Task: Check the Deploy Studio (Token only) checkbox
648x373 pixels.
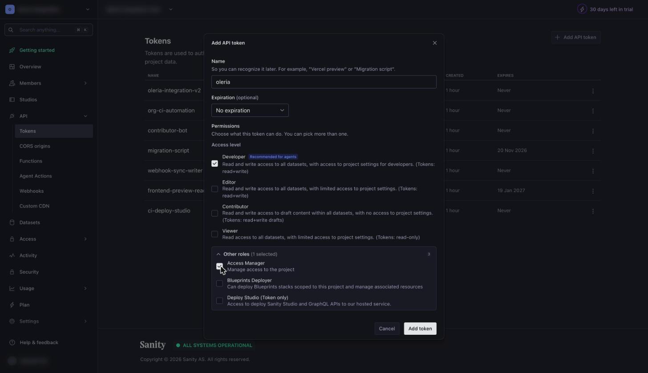Action: tap(219, 301)
